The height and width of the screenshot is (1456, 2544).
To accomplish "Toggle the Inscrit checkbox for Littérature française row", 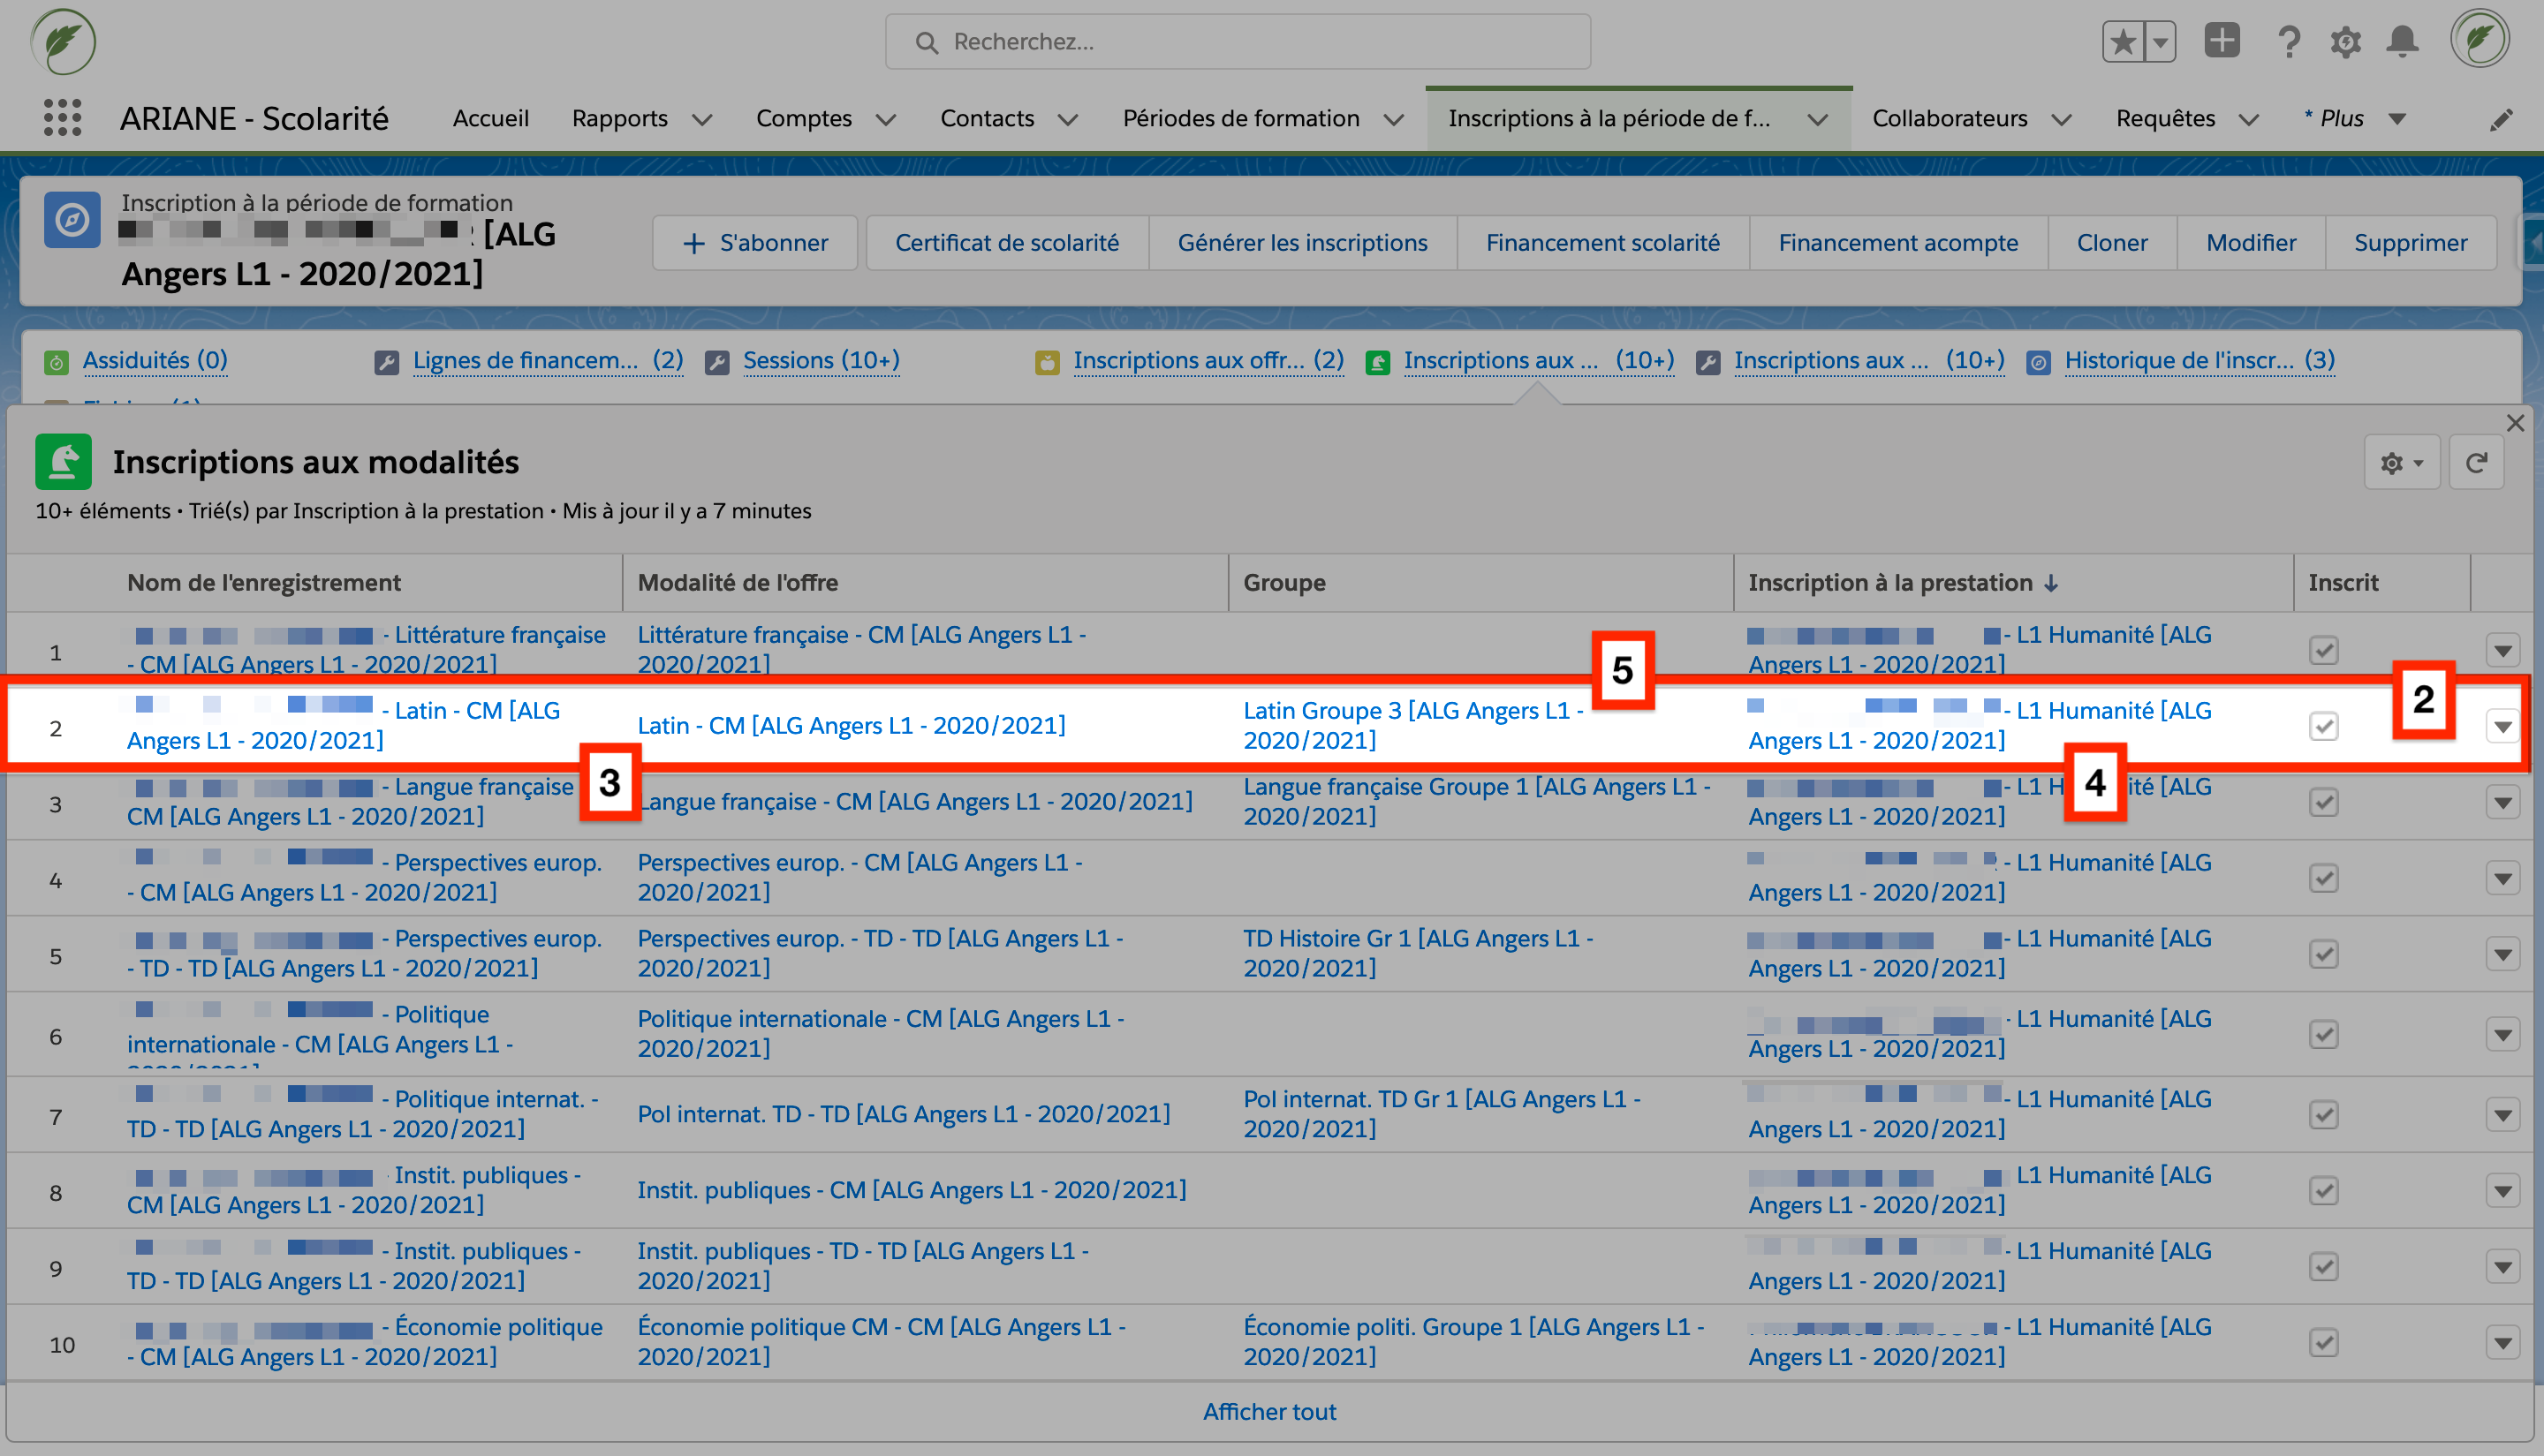I will pos(2323,650).
